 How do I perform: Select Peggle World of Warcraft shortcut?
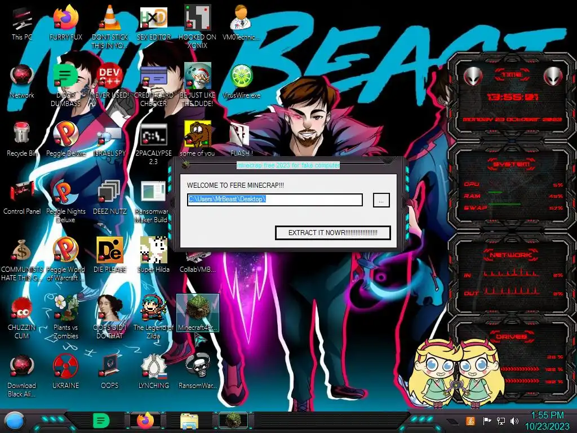[x=65, y=260]
